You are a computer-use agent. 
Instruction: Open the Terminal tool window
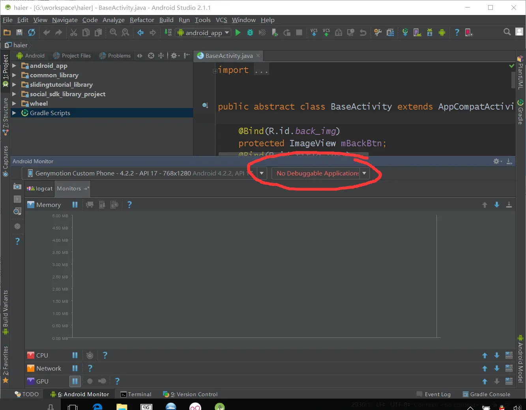click(136, 394)
